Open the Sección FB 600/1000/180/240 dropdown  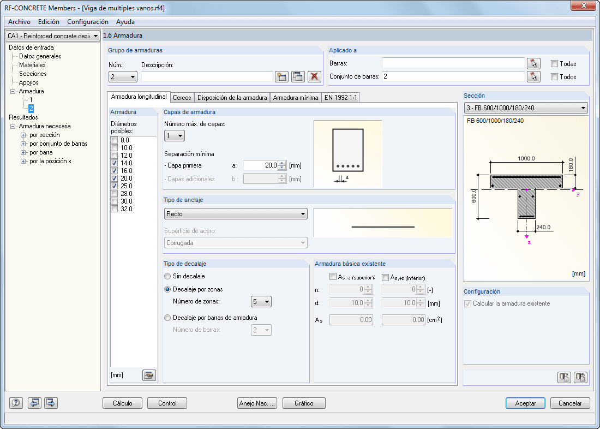tap(526, 108)
